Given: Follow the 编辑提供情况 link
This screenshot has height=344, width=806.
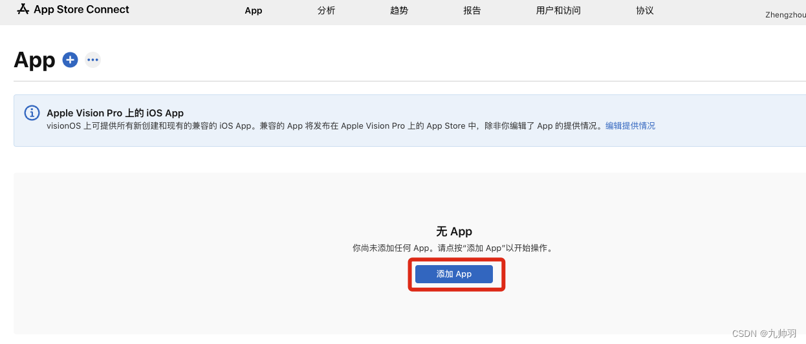Looking at the screenshot, I should 630,126.
